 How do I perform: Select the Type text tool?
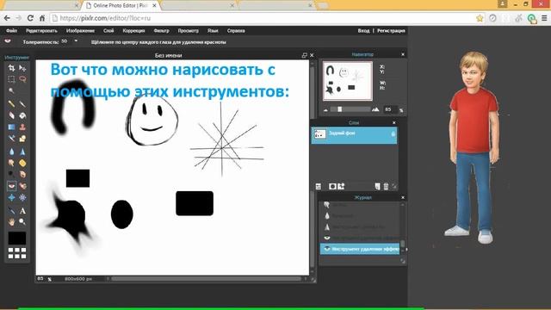22,210
